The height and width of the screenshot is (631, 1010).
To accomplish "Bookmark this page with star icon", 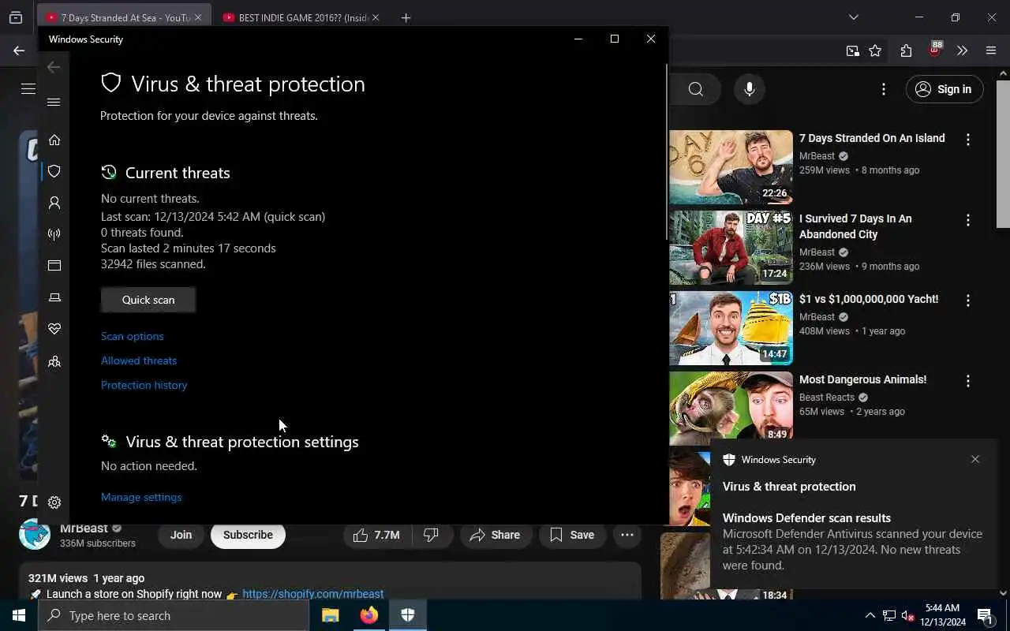I will click(x=875, y=50).
